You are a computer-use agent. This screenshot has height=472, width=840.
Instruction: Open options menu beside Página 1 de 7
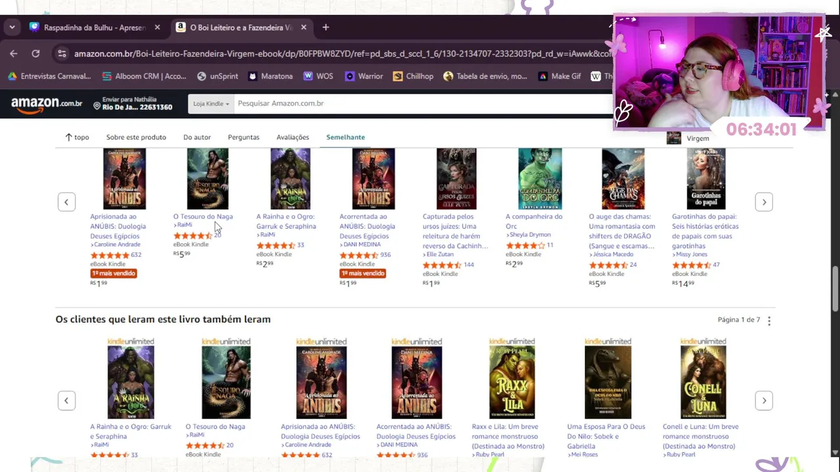tap(769, 321)
